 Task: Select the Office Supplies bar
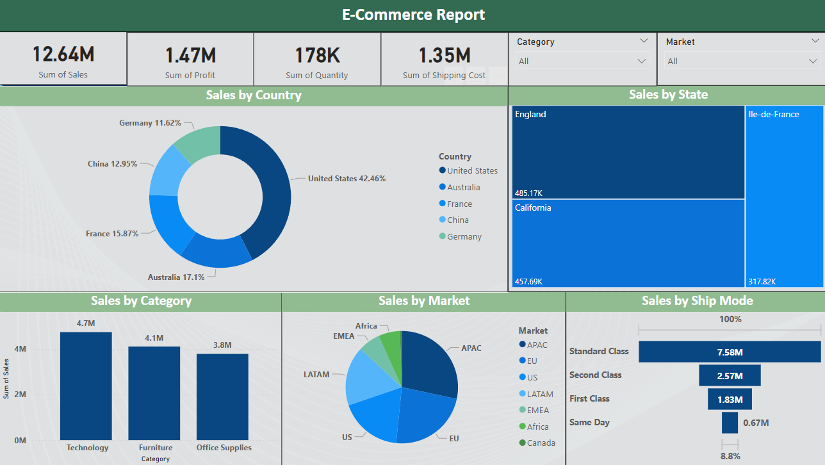coord(222,396)
